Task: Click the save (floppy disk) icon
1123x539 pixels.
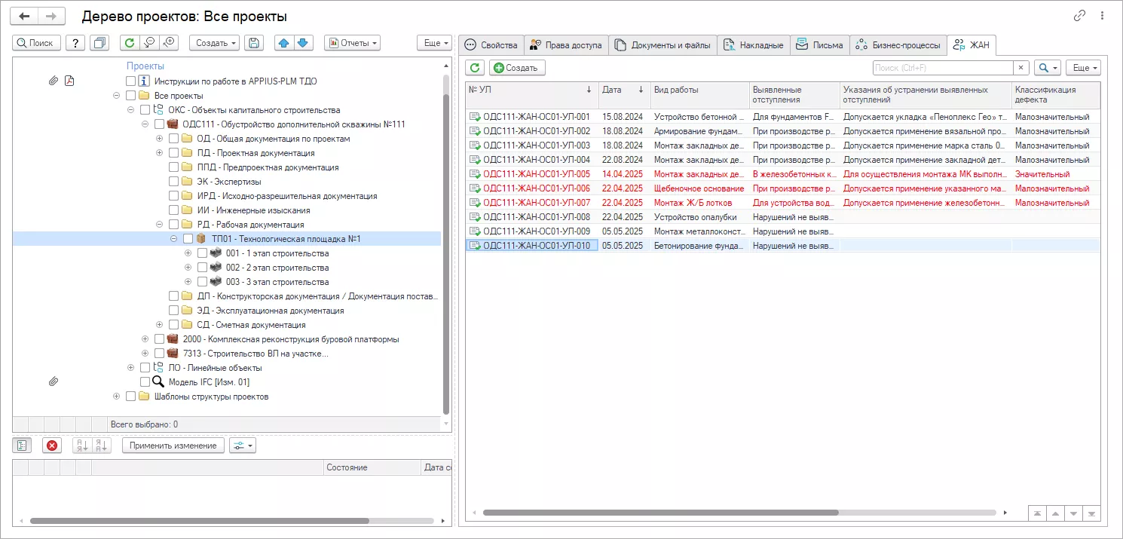Action: 255,43
